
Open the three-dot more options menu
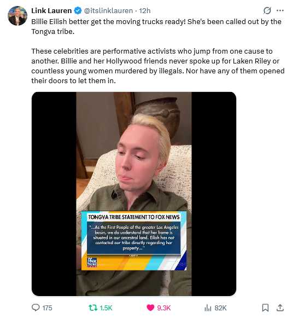(280, 10)
